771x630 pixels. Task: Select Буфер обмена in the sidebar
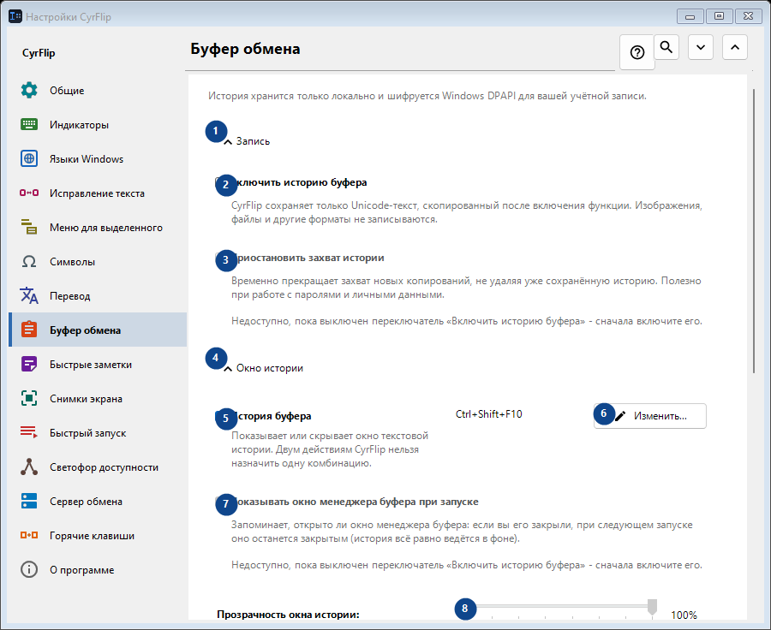98,330
